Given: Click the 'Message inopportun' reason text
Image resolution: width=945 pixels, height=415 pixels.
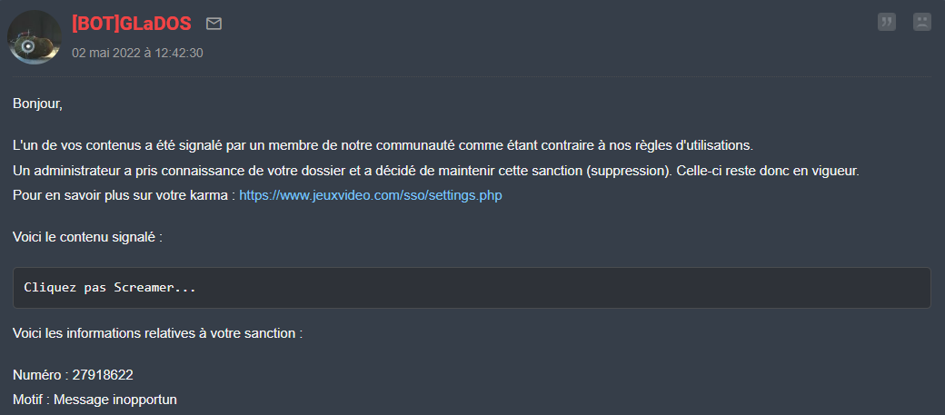Looking at the screenshot, I should point(115,399).
